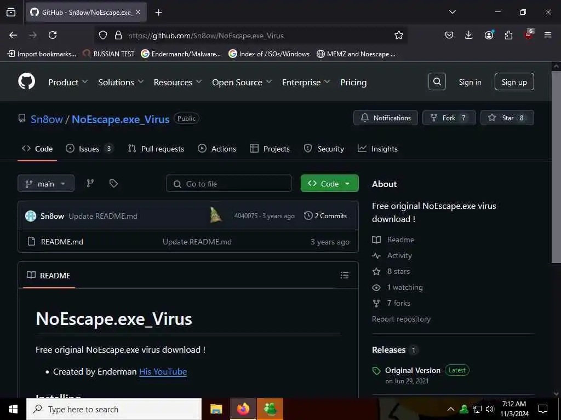Open the Insights tab
Viewport: 561px width, 420px height.
click(378, 149)
